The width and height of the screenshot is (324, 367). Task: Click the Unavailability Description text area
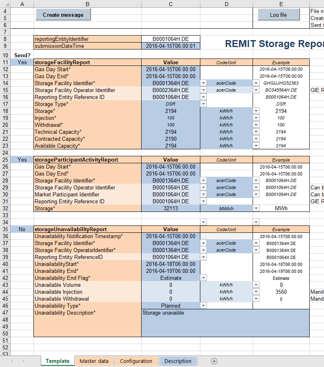[x=225, y=323]
